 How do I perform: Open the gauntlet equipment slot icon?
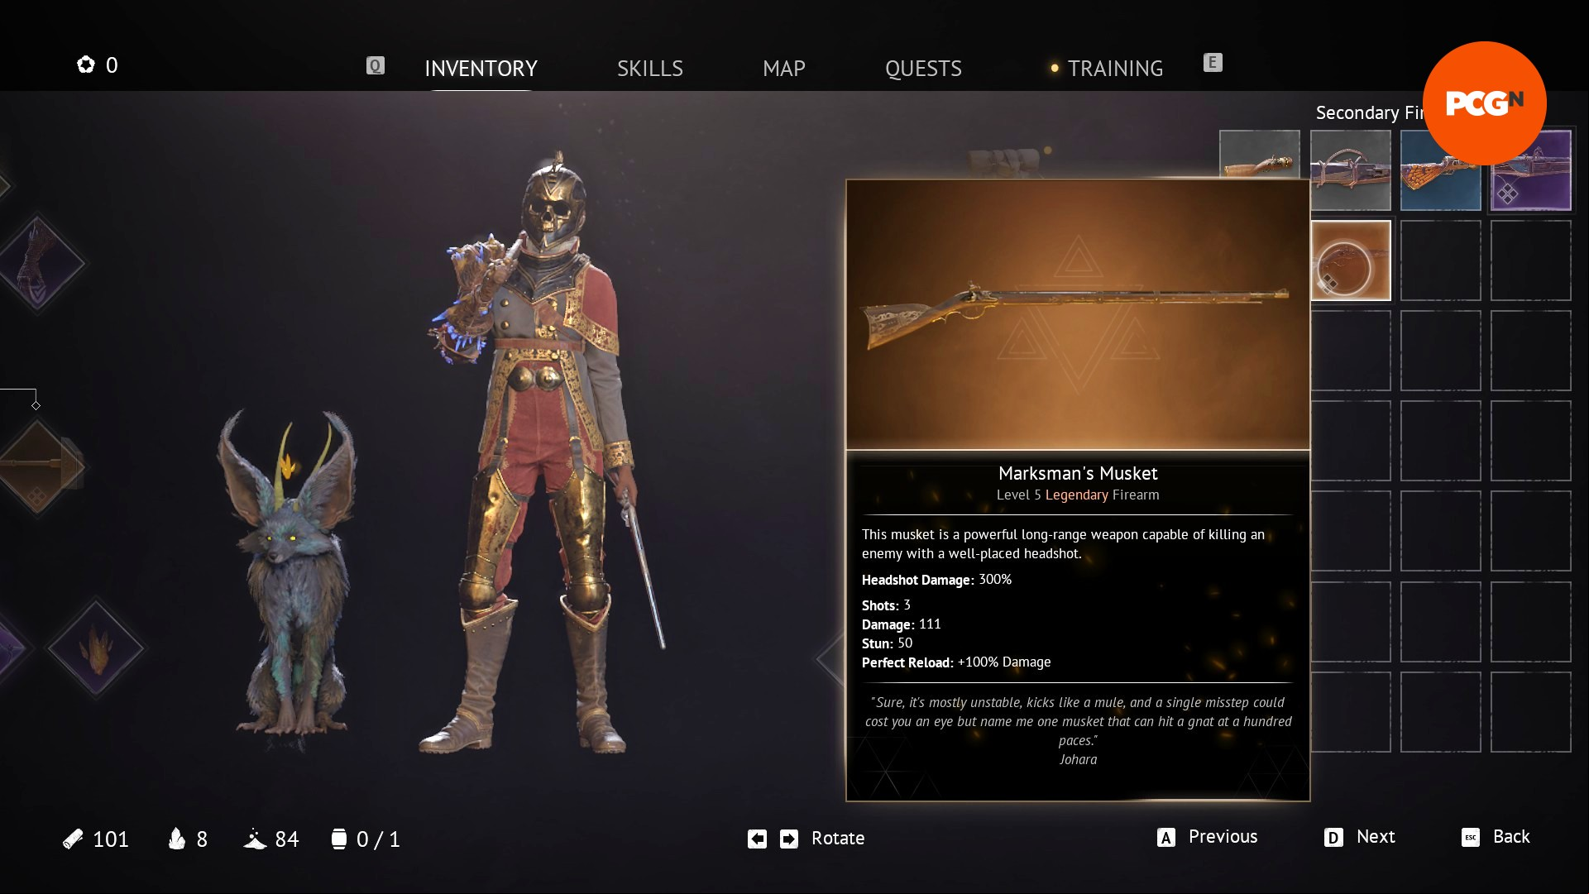pos(37,263)
